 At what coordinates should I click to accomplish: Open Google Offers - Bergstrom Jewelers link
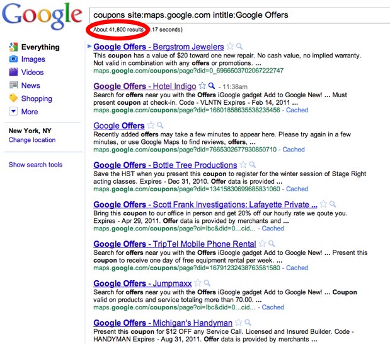[159, 47]
